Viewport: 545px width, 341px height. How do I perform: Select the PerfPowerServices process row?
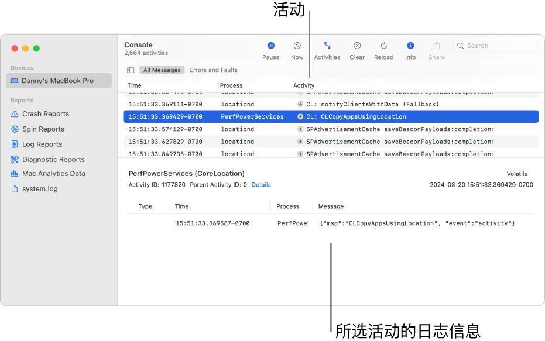[x=331, y=116]
